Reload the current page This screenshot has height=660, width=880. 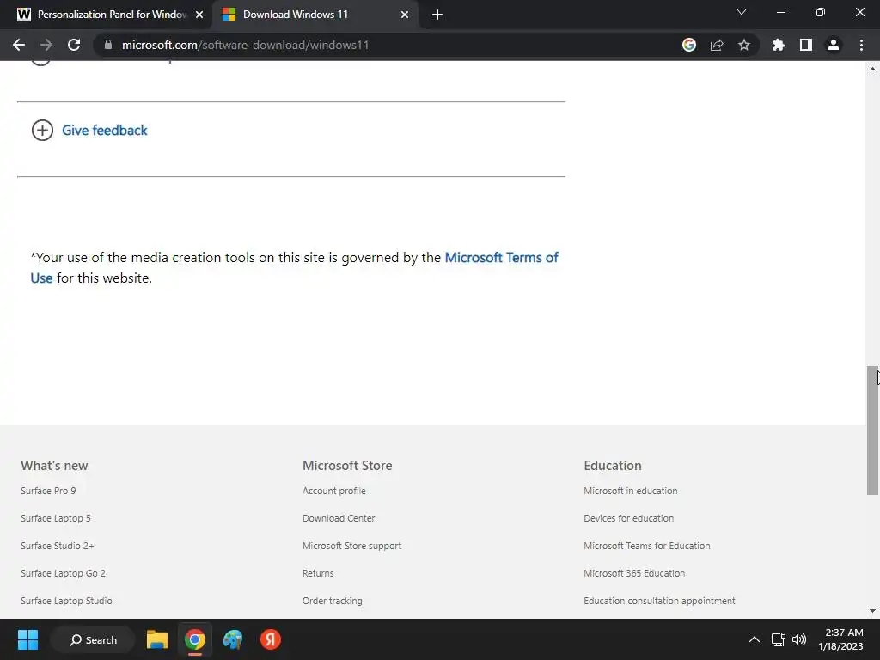pos(74,45)
